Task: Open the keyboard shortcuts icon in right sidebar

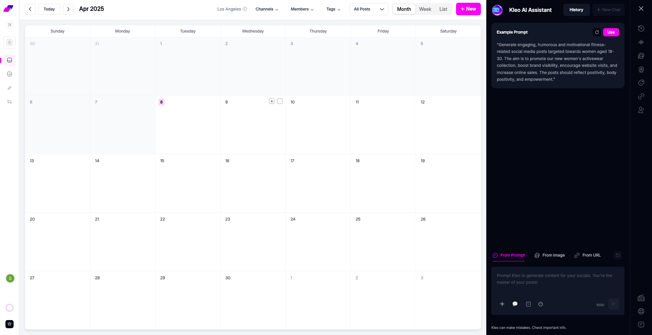Action: tap(641, 298)
